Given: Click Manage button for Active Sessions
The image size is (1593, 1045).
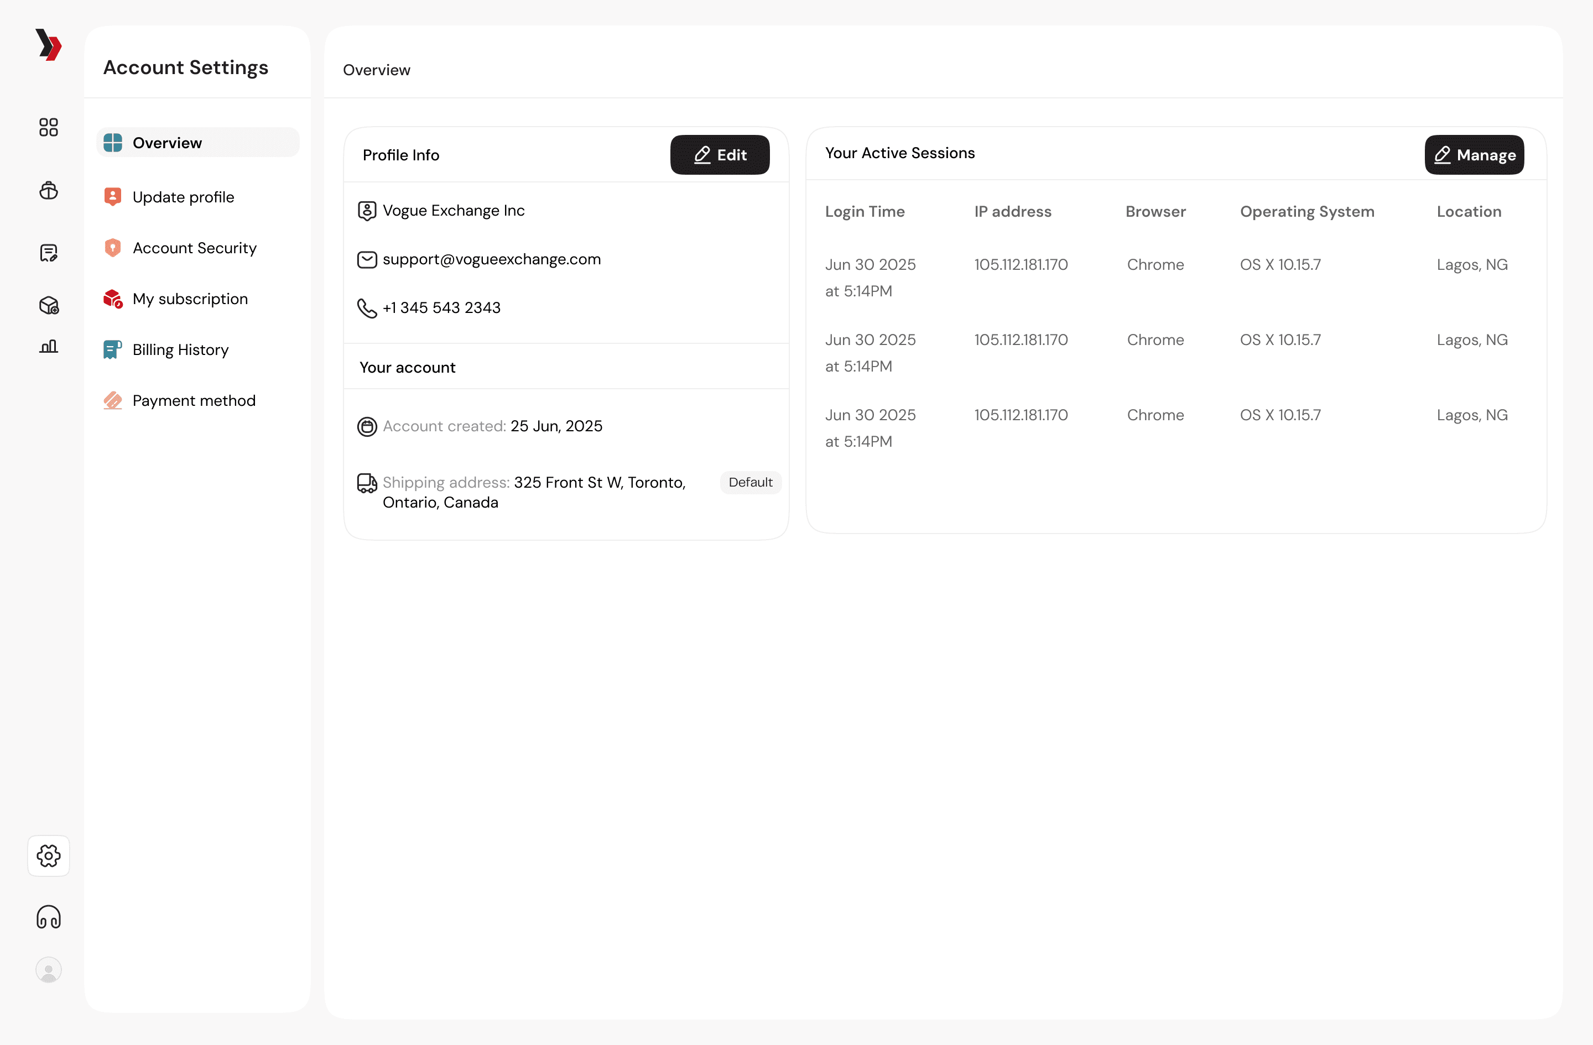Looking at the screenshot, I should click(1474, 155).
